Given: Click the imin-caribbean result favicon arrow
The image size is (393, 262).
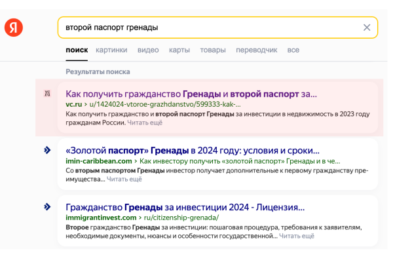Looking at the screenshot, I should [47, 150].
